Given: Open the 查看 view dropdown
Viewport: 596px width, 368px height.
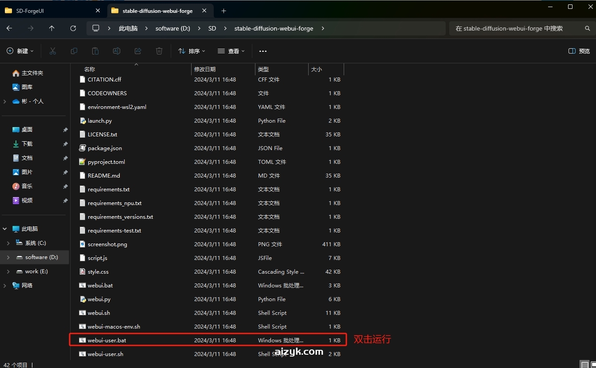Looking at the screenshot, I should [231, 51].
